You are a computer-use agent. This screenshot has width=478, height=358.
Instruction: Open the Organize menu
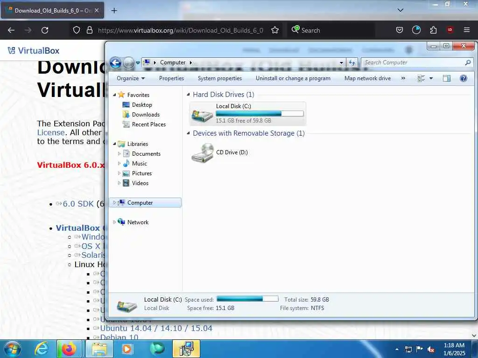pyautogui.click(x=131, y=78)
